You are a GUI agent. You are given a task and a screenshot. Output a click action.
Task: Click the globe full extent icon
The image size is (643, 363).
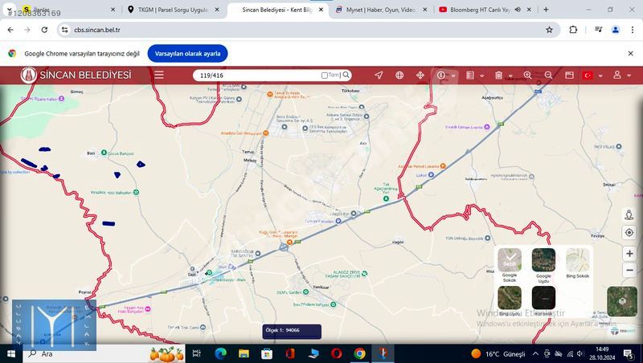point(399,75)
